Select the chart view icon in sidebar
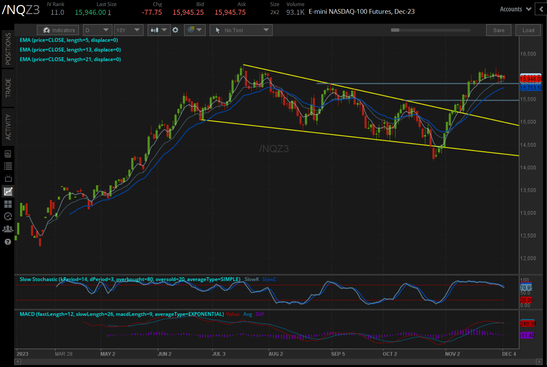This screenshot has width=547, height=367. point(8,191)
